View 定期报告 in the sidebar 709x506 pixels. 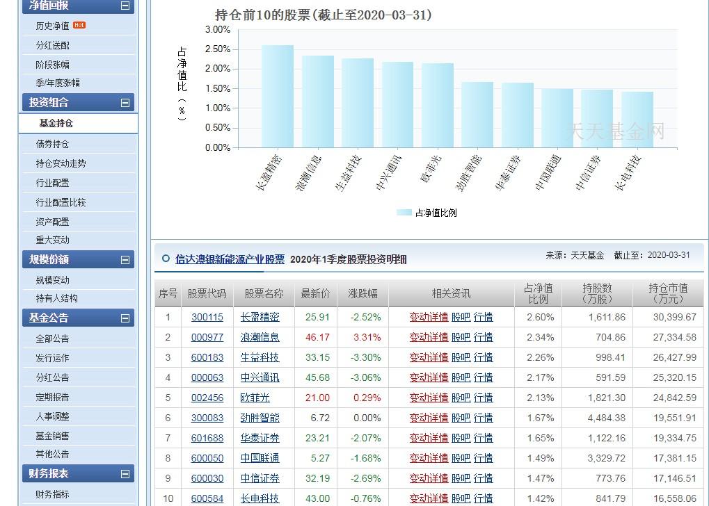pos(52,397)
